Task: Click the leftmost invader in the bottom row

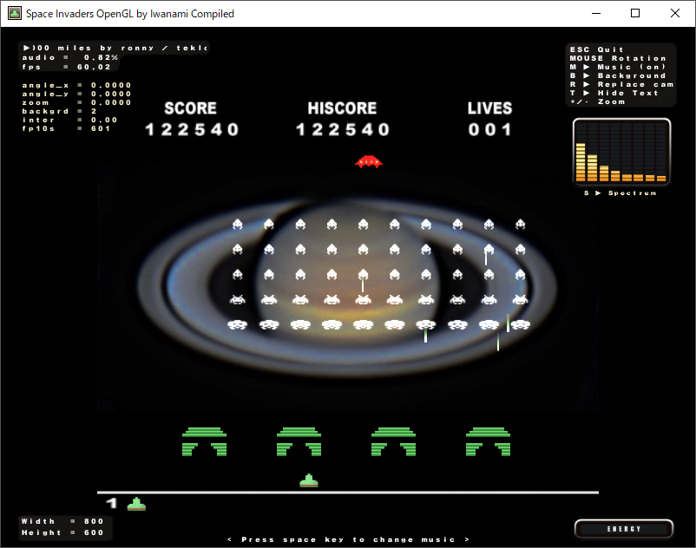Action: (x=238, y=325)
